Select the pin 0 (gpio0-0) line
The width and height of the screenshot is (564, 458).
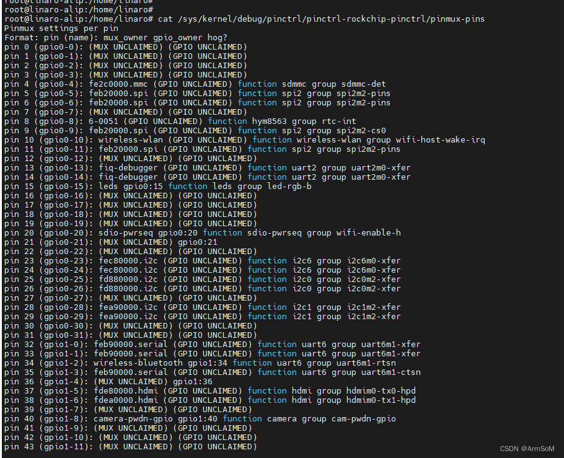pos(126,47)
